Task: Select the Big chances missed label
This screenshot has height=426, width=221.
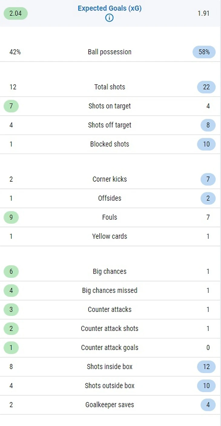Action: click(x=110, y=291)
